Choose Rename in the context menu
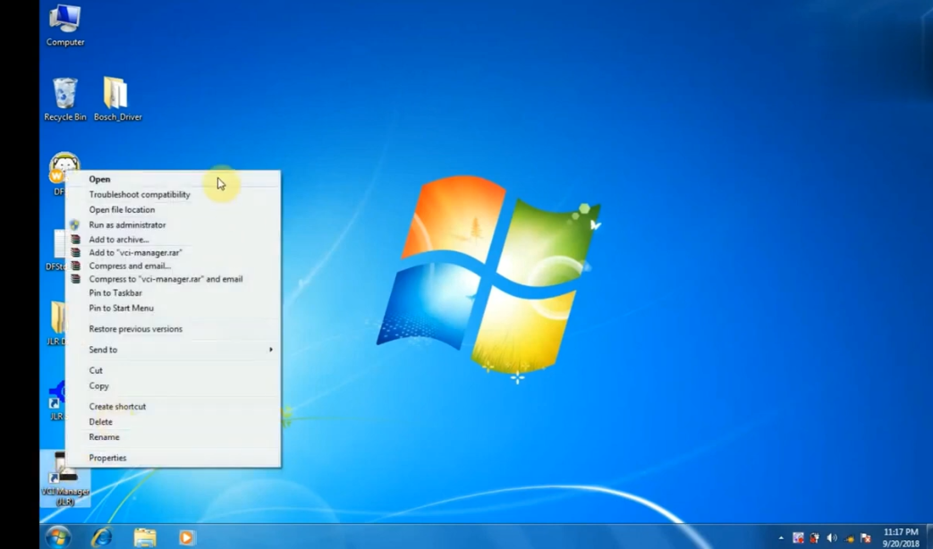Image resolution: width=933 pixels, height=549 pixels. tap(173, 436)
